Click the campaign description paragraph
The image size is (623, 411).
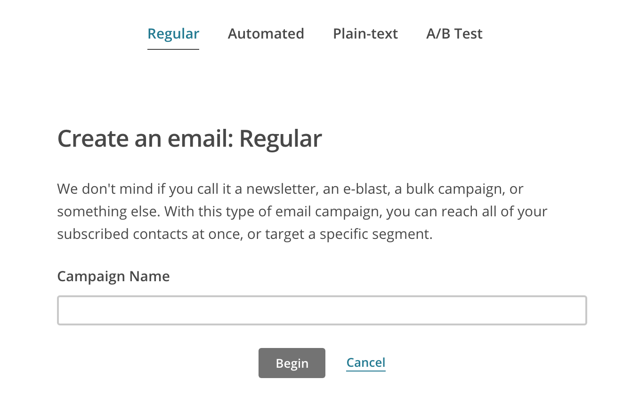(301, 212)
